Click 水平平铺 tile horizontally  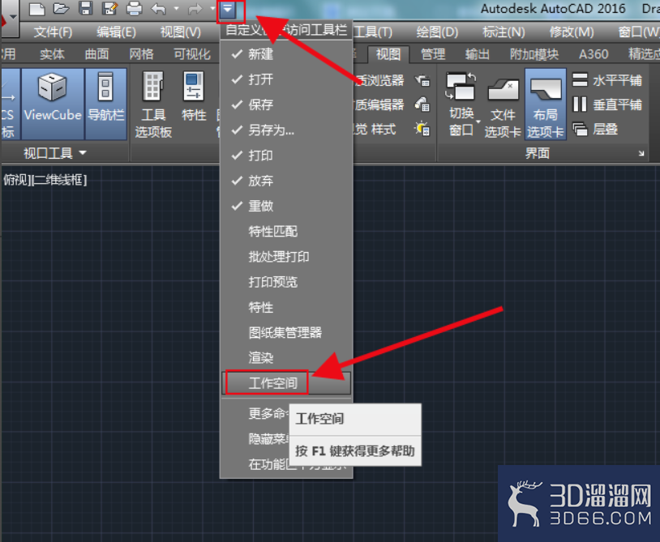(607, 80)
